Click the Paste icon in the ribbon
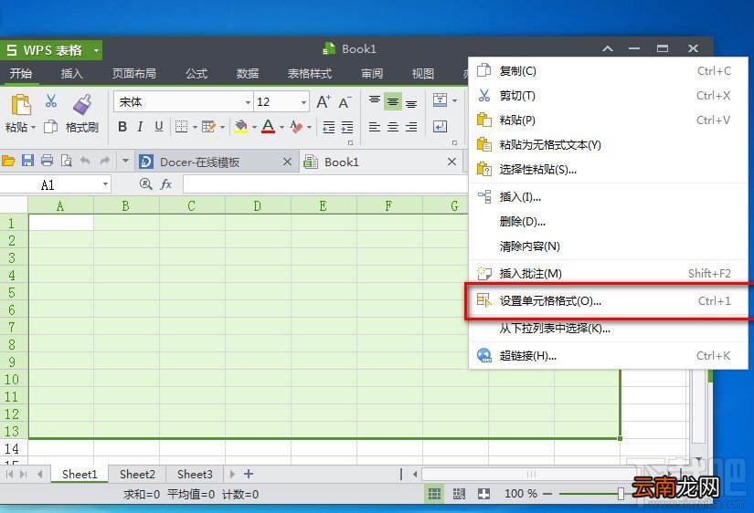The height and width of the screenshot is (513, 754). (21, 104)
